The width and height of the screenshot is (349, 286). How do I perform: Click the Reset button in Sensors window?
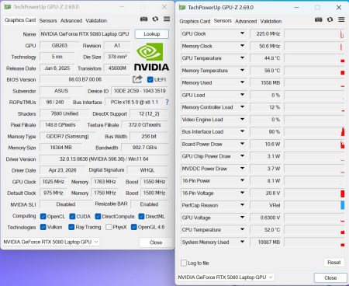coord(334,263)
